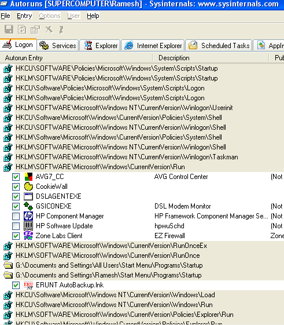Switch to the Services tab

(x=58, y=45)
